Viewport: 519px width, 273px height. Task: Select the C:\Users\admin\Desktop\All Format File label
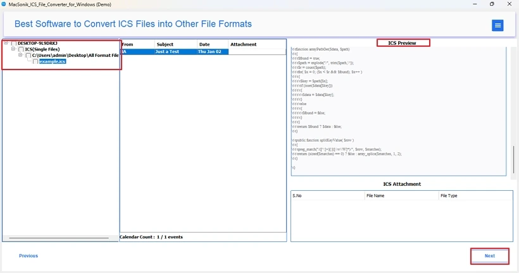pos(75,56)
